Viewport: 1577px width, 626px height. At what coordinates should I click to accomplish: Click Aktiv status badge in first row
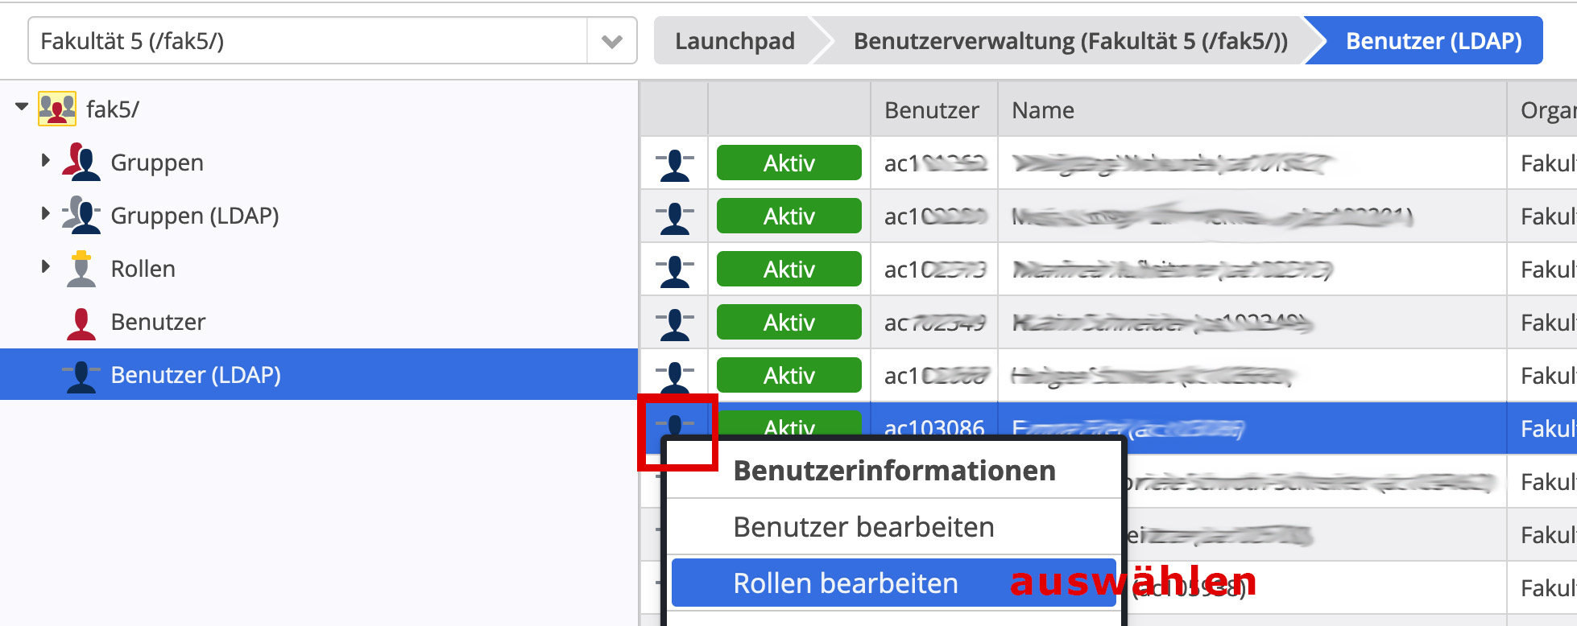click(789, 163)
